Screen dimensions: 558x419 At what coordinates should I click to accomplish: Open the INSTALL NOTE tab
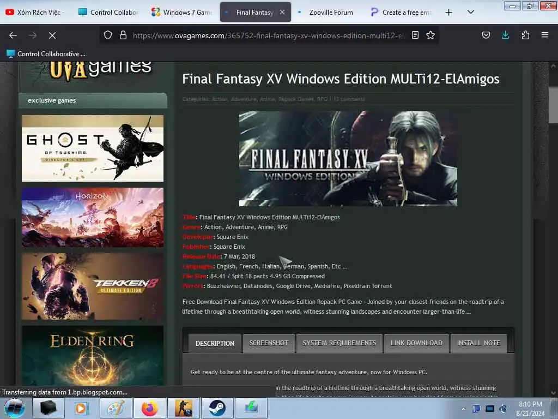coord(478,343)
